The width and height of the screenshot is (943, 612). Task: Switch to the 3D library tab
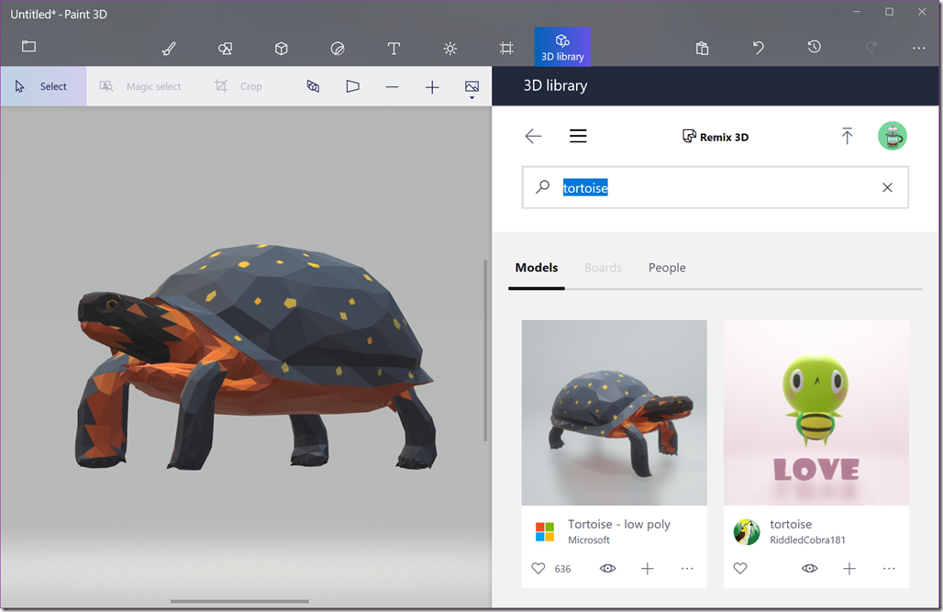[x=562, y=47]
